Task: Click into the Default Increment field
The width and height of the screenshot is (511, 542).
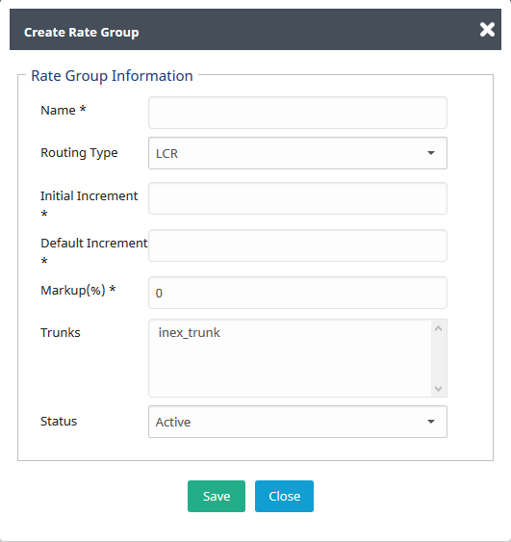Action: [297, 245]
